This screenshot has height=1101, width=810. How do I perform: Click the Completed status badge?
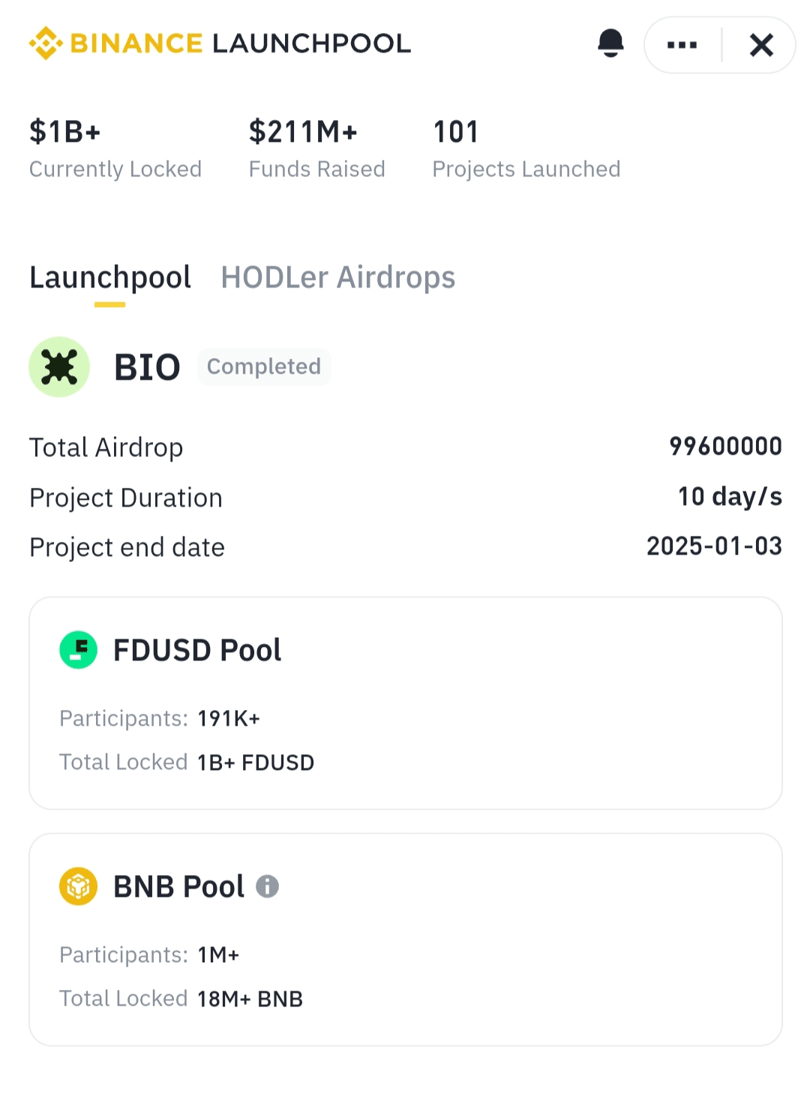click(264, 367)
